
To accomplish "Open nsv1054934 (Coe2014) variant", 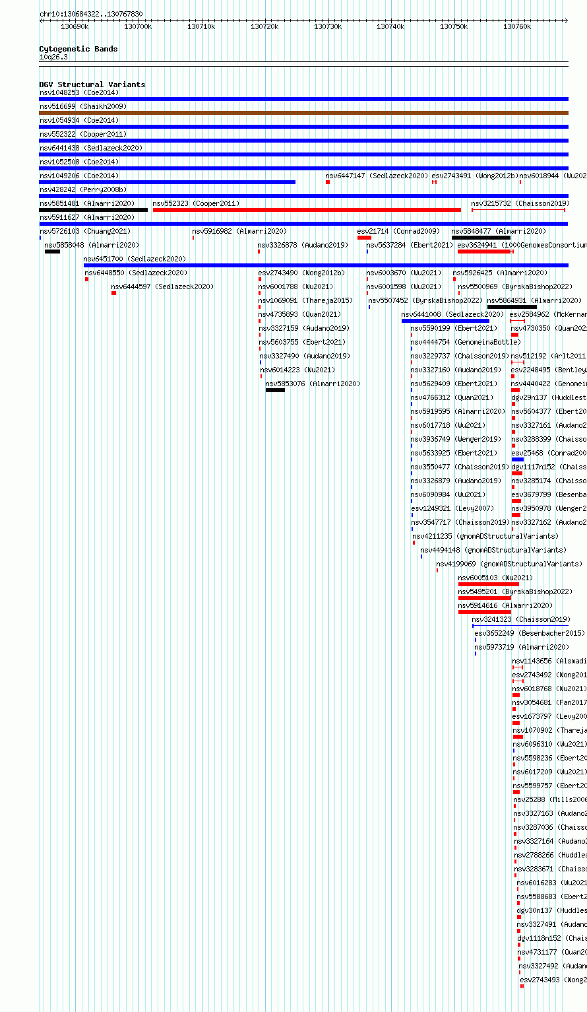I will click(x=79, y=120).
